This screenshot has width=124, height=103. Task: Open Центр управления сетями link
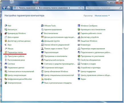click(x=96, y=75)
